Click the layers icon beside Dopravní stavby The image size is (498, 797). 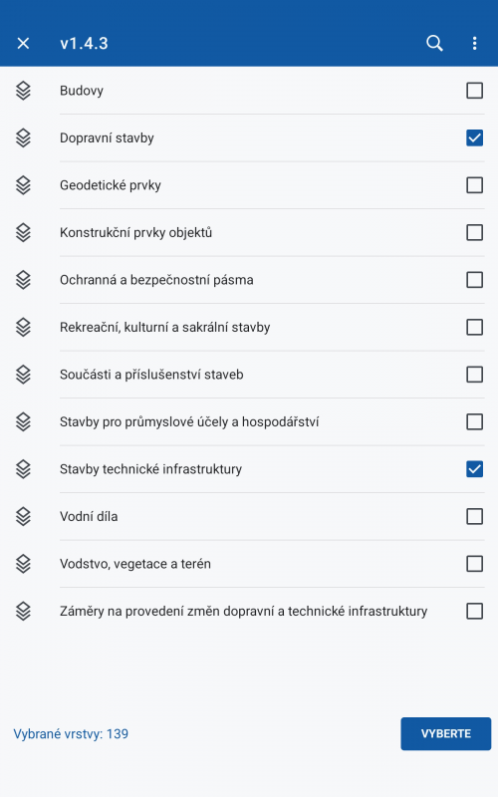tap(23, 137)
